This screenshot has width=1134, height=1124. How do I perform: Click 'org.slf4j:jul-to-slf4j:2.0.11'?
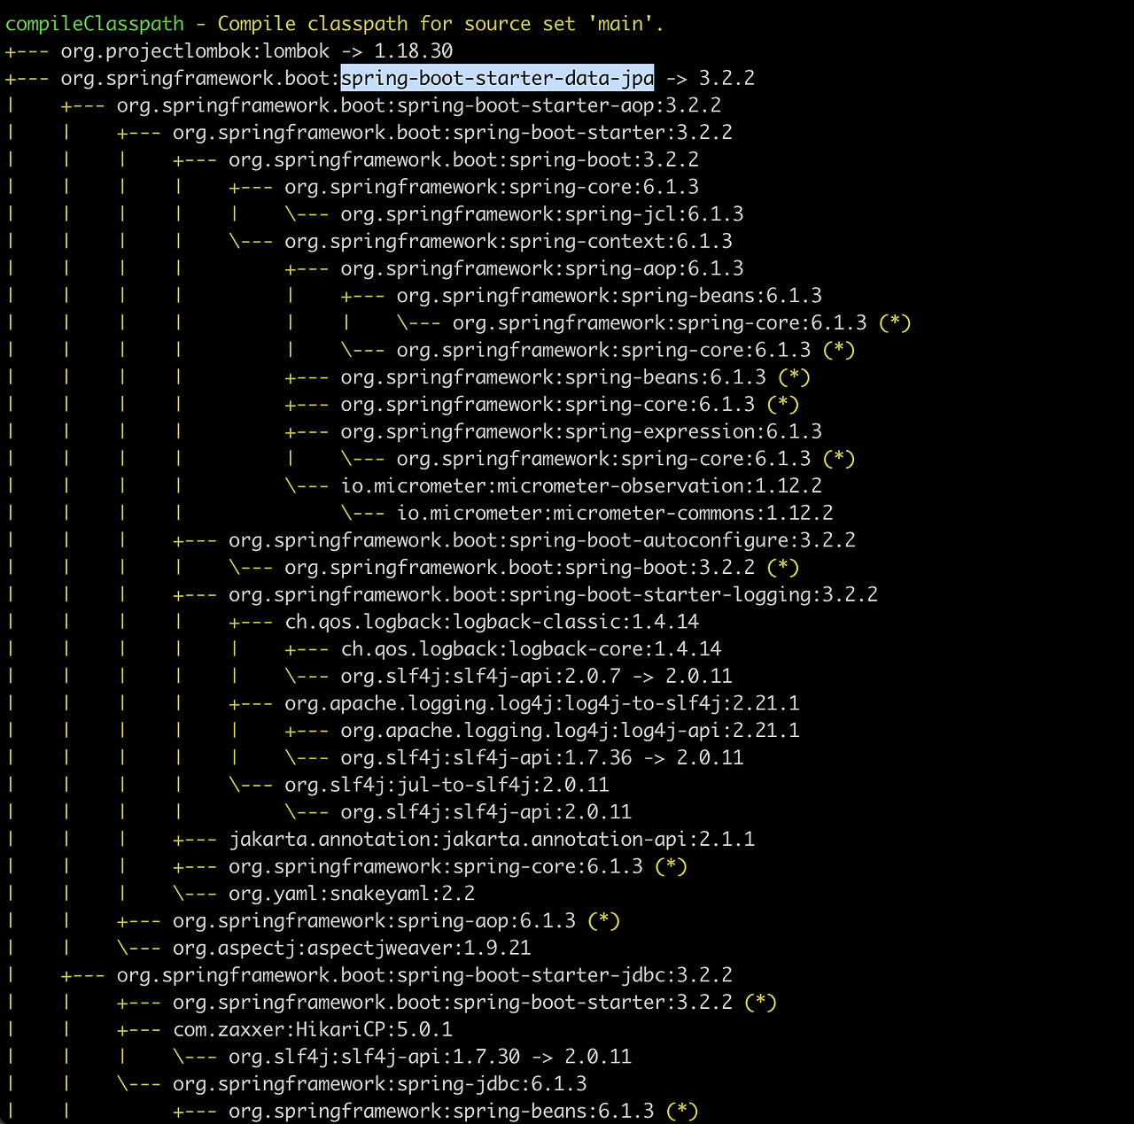447,785
